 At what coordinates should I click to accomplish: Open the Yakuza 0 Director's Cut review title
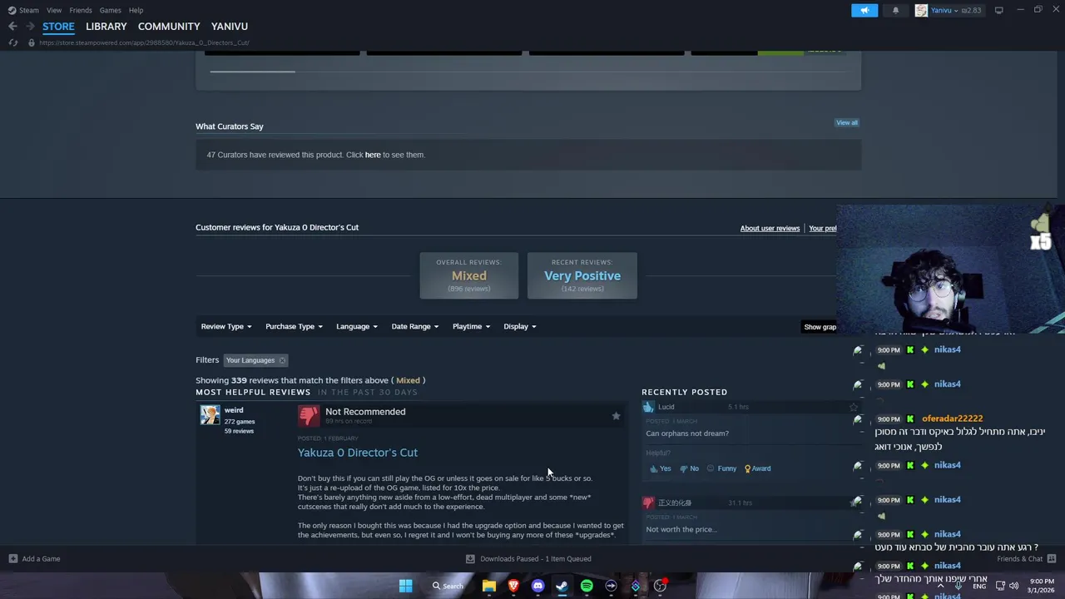point(358,453)
